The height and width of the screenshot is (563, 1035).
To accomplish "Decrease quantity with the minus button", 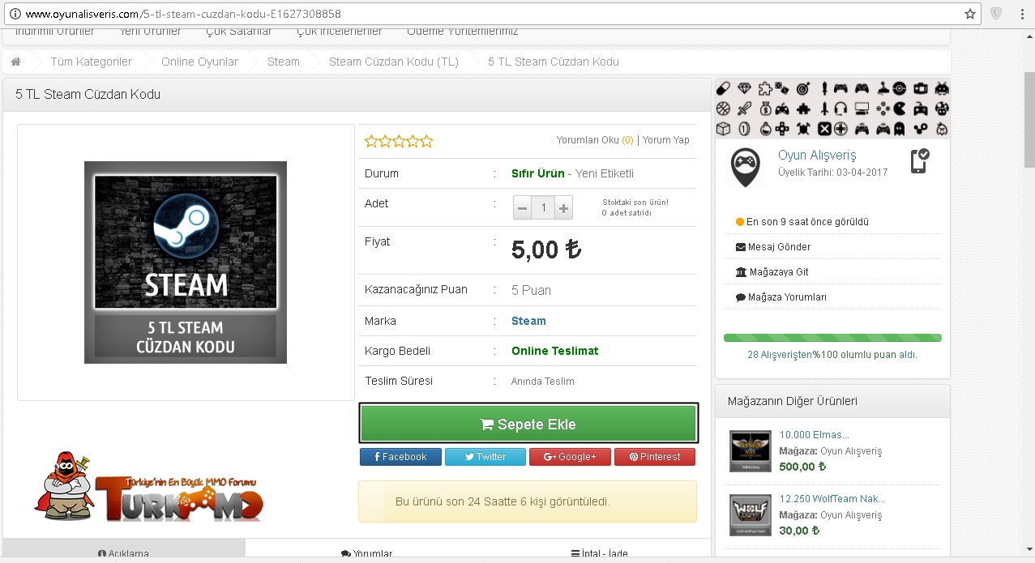I will pyautogui.click(x=523, y=208).
